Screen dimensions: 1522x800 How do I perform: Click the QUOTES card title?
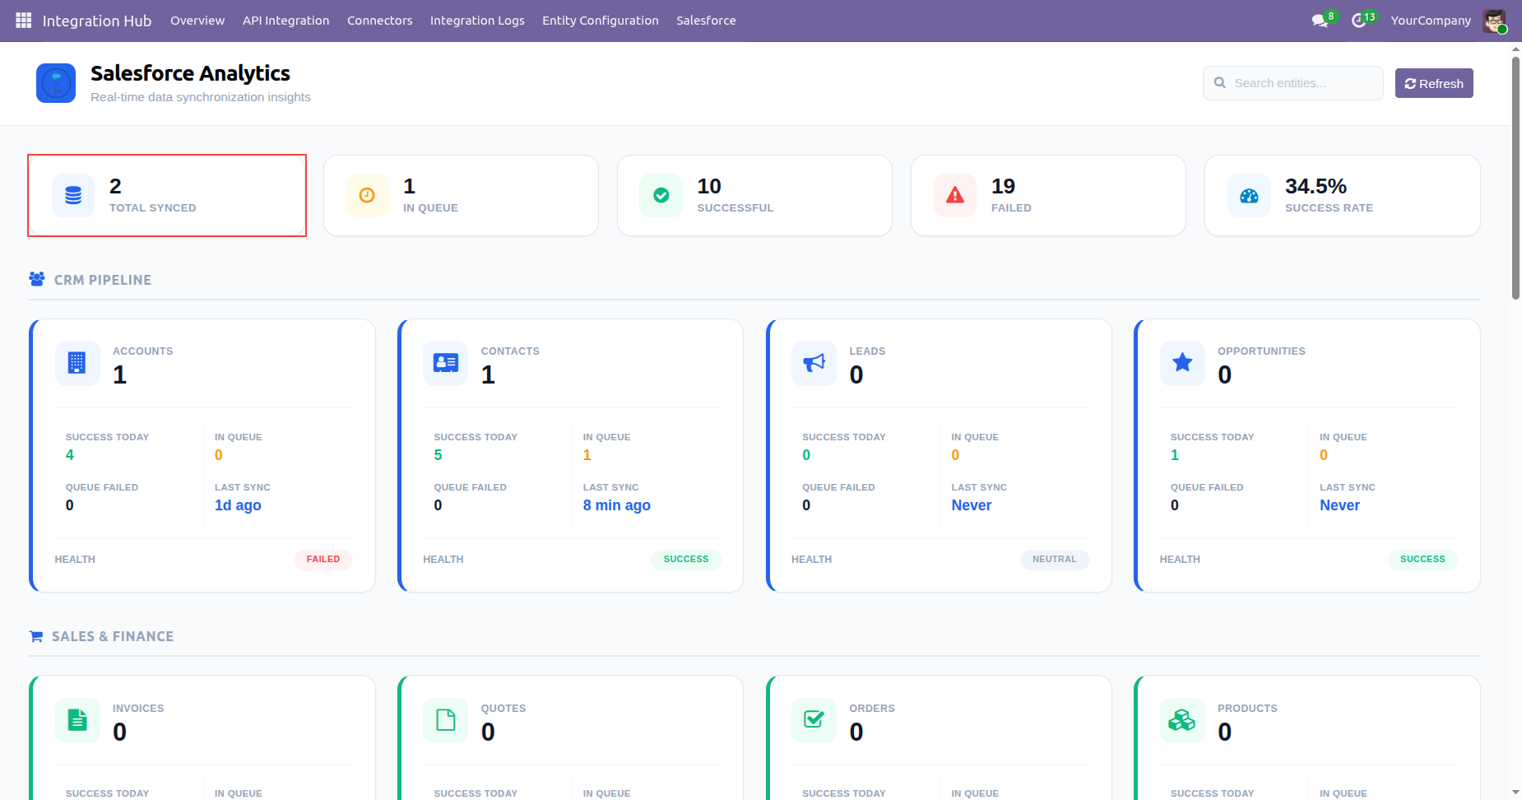click(503, 708)
